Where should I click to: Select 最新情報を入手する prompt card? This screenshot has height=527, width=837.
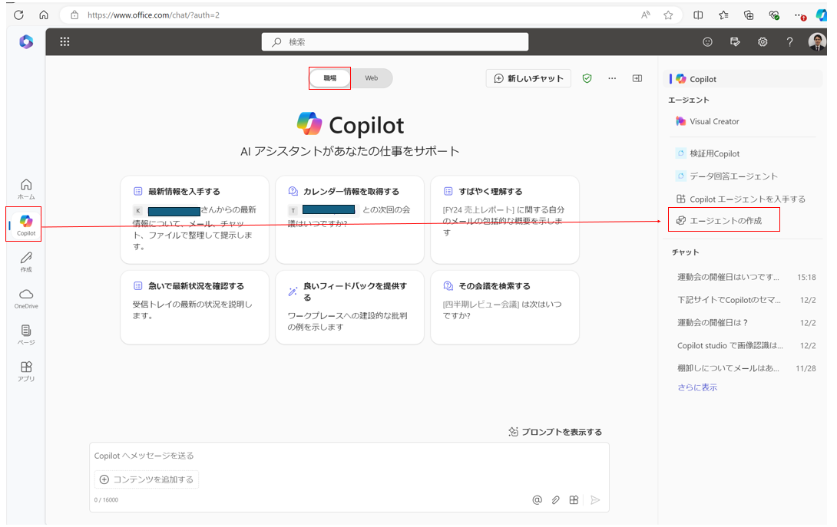click(195, 219)
